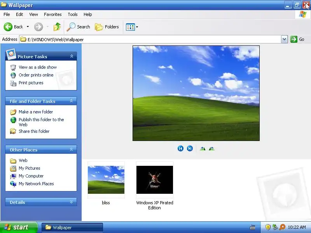Click the address path text field
This screenshot has height=233, width=311.
tap(150, 40)
